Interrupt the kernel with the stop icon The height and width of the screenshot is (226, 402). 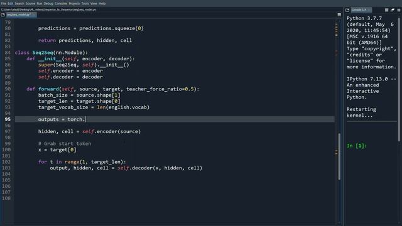click(387, 10)
